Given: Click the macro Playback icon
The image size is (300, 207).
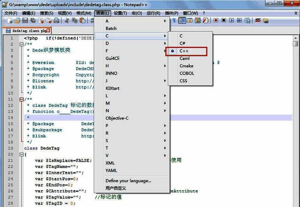Looking at the screenshot, I should (x=231, y=21).
